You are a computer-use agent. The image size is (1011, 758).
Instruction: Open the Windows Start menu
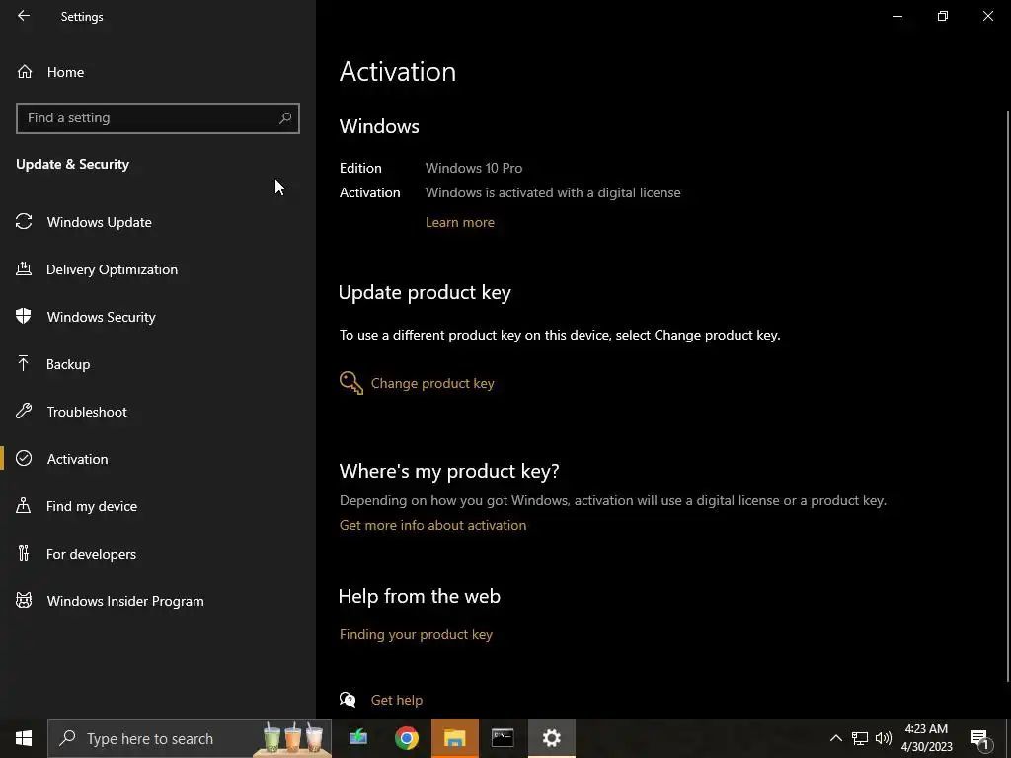point(24,738)
